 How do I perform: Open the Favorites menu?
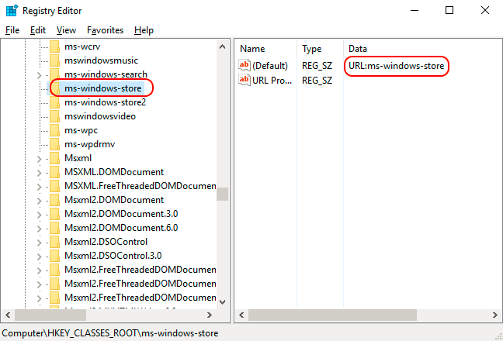click(105, 30)
